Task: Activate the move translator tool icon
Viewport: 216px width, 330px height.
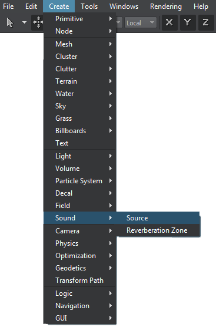Action: pyautogui.click(x=38, y=22)
